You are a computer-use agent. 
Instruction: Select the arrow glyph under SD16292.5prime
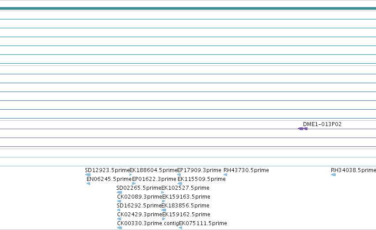(118, 210)
